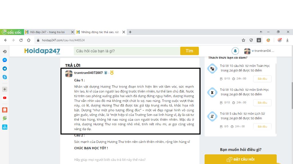The image size is (293, 164).
Task: Click the save-media download arrow box
Action: point(259,40)
